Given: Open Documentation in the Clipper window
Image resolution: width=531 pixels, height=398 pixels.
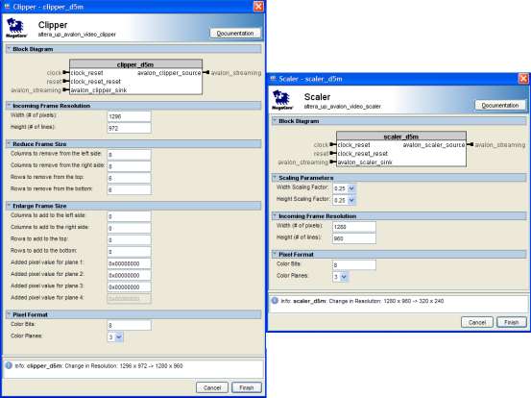Looking at the screenshot, I should pos(235,34).
